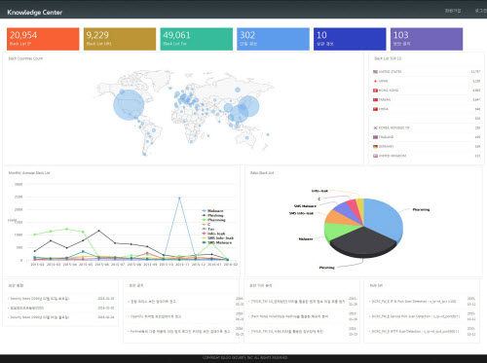Click the Korea, Republic of flag icon
This screenshot has height=363, width=487.
[x=375, y=128]
